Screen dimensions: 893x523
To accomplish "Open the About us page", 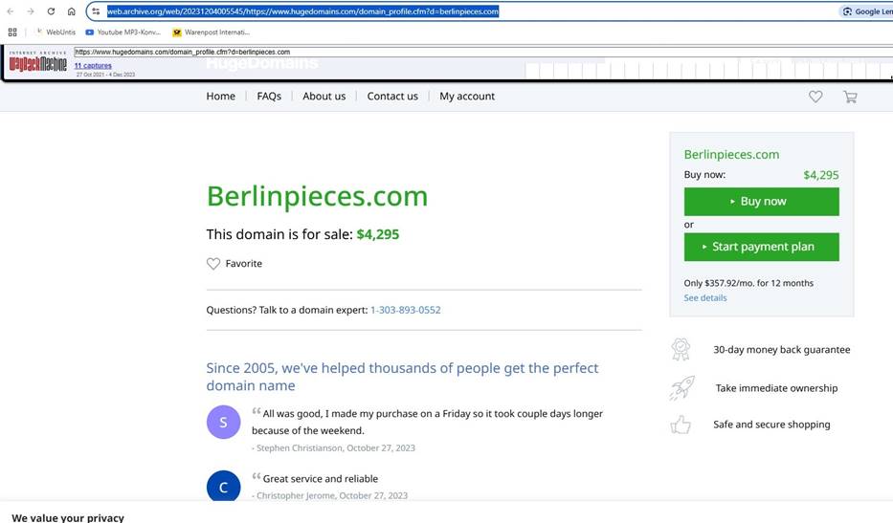I will point(324,97).
